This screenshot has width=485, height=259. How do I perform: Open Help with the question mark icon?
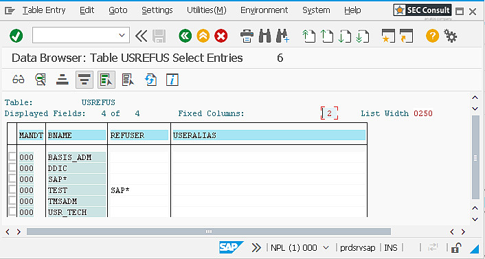click(x=432, y=36)
